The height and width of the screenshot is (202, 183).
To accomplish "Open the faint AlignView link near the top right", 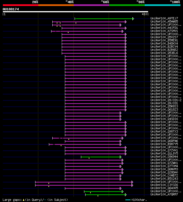I will point(131,10).
